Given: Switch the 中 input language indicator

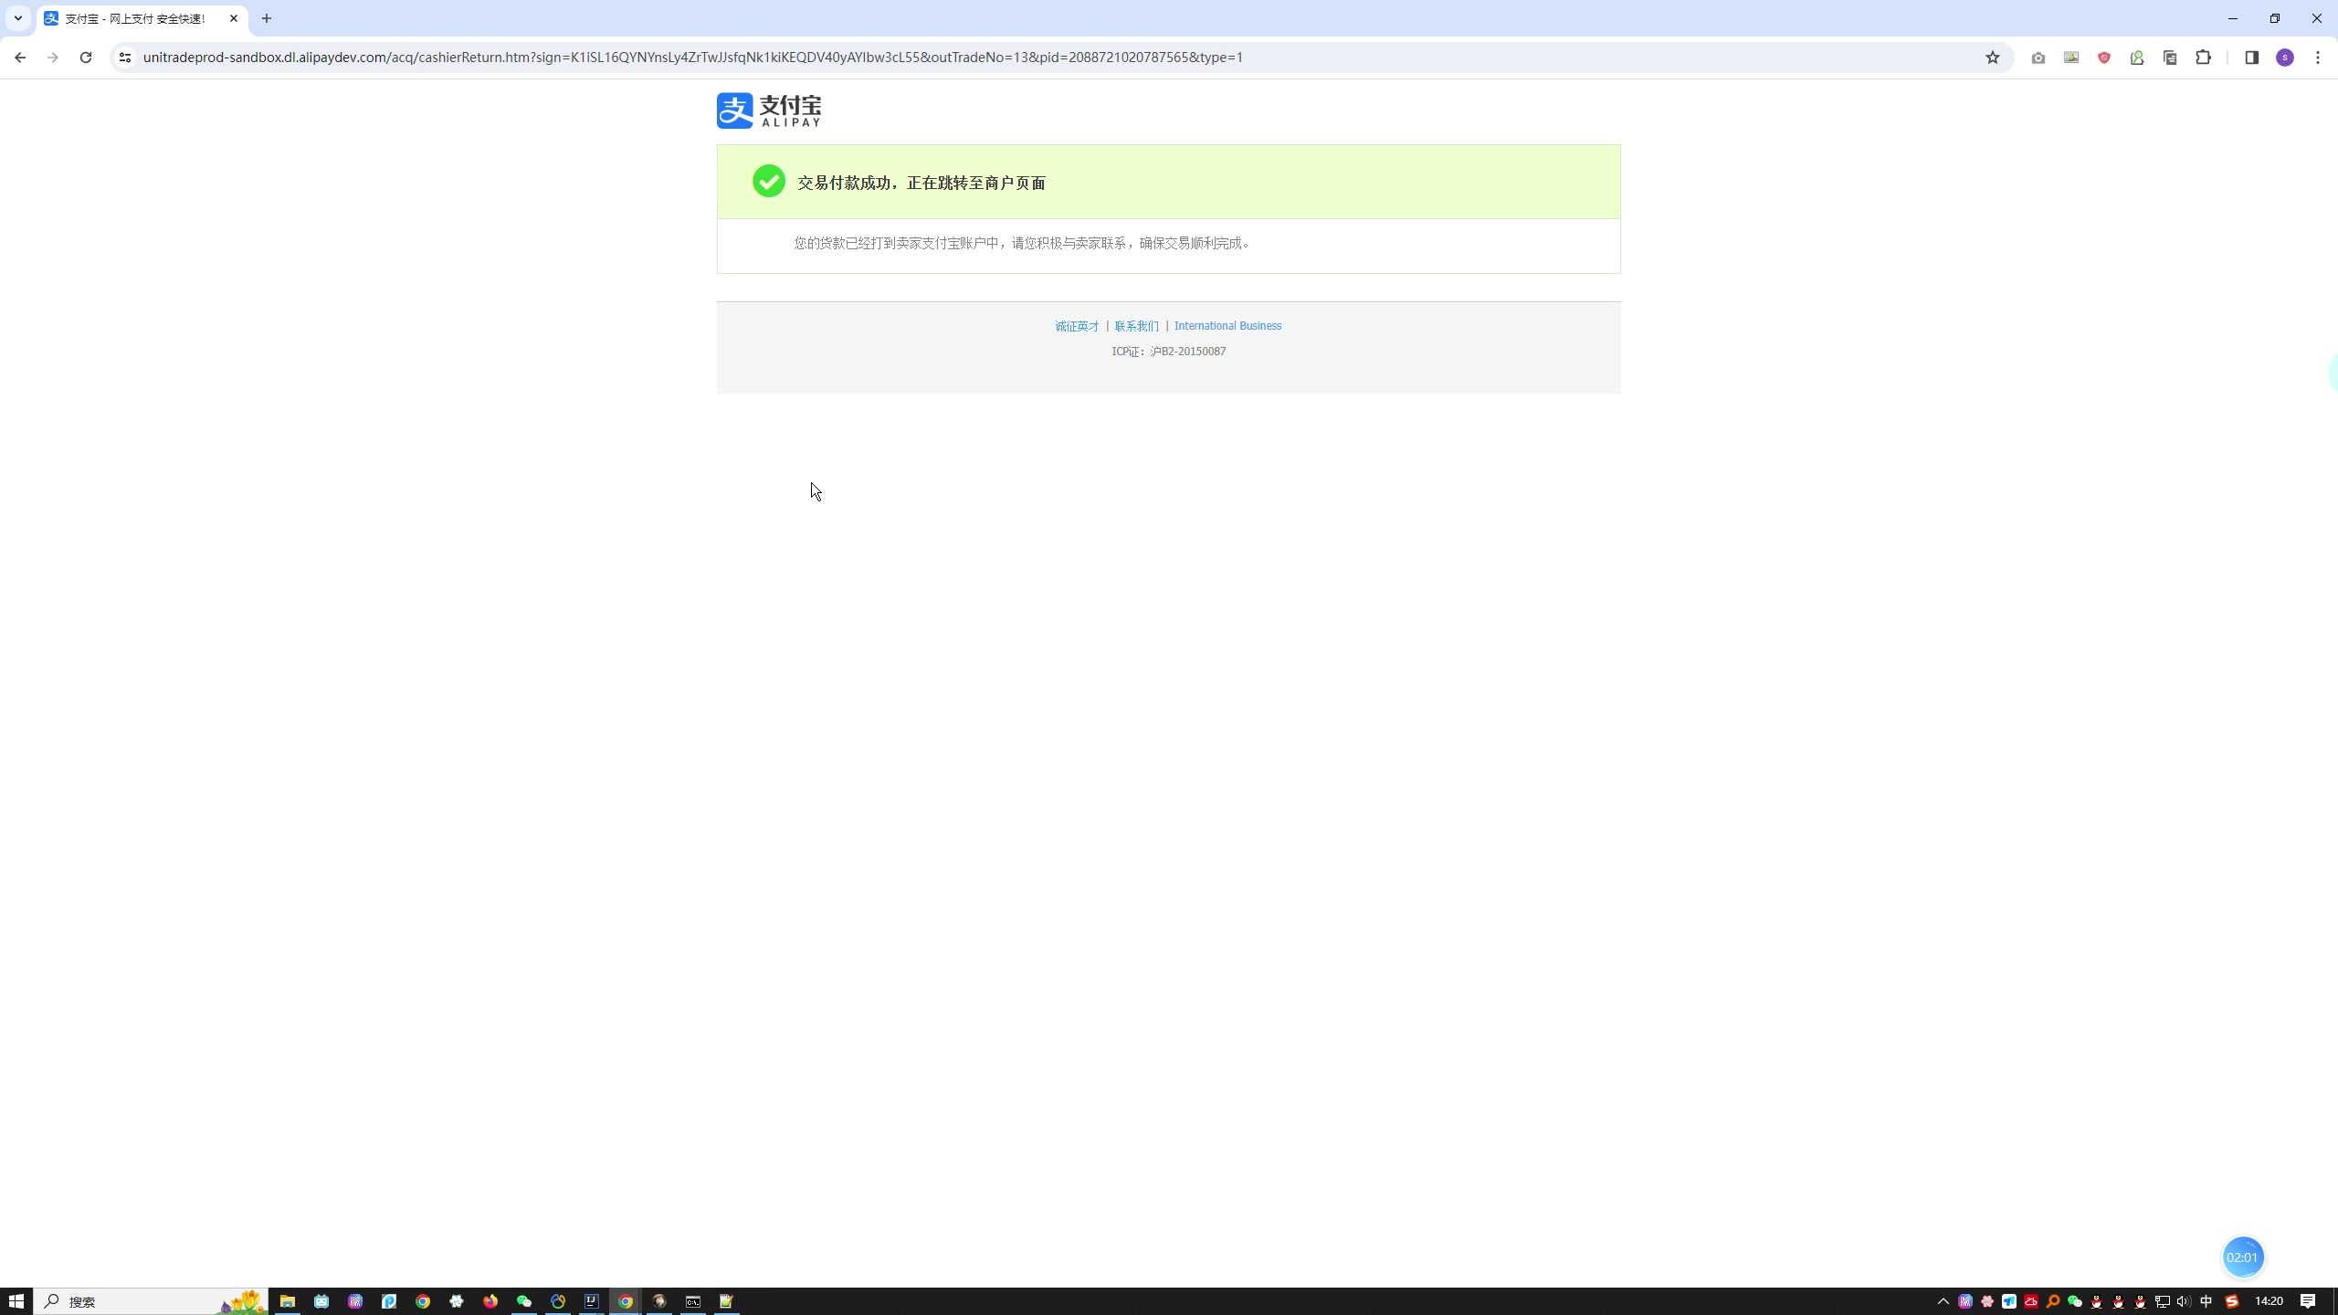Looking at the screenshot, I should [2206, 1301].
